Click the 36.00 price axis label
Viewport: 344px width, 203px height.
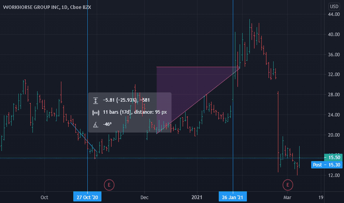click(x=334, y=55)
